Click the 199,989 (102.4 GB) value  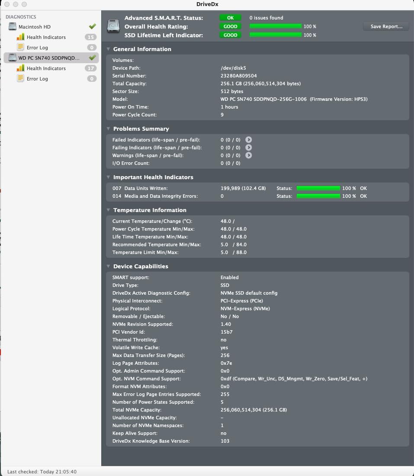pyautogui.click(x=243, y=188)
